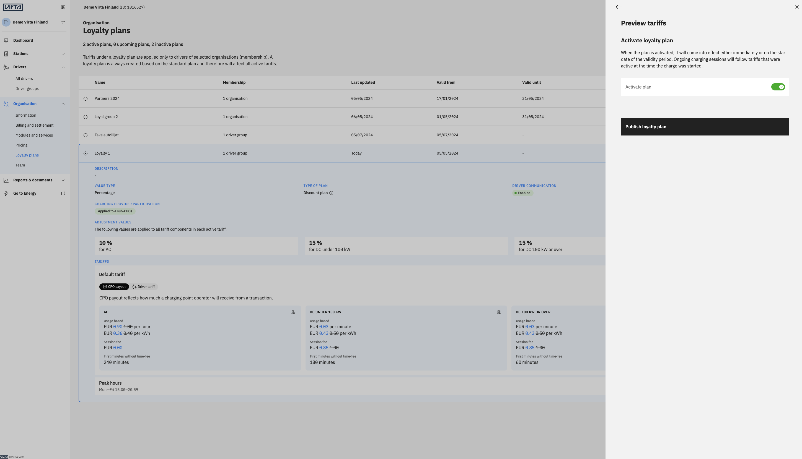Switch organisation using the swap arrows icon
802x459 pixels.
(63, 22)
